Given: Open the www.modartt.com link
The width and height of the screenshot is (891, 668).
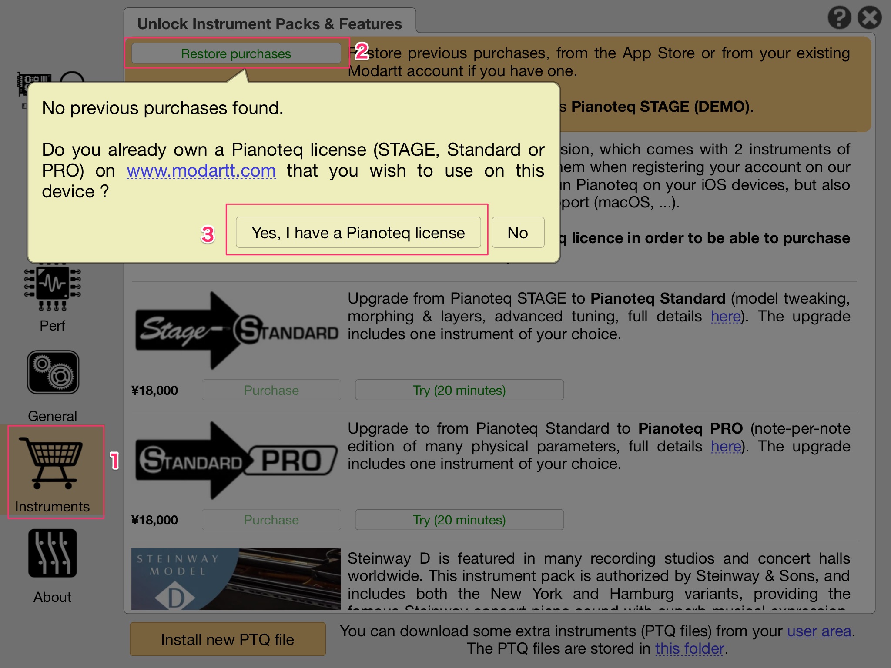Looking at the screenshot, I should coord(201,170).
